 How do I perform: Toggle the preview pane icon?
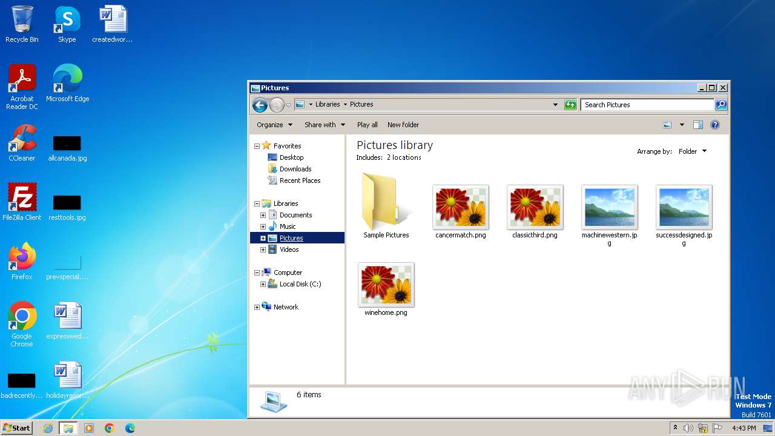click(x=697, y=125)
